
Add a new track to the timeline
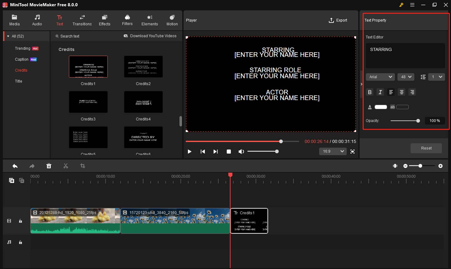pos(12,180)
